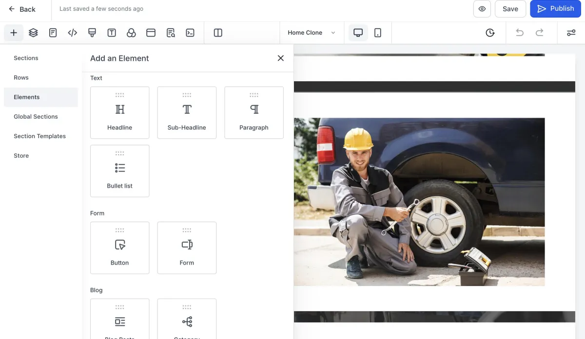Click the Form category heading
Image resolution: width=585 pixels, height=339 pixels.
97,213
